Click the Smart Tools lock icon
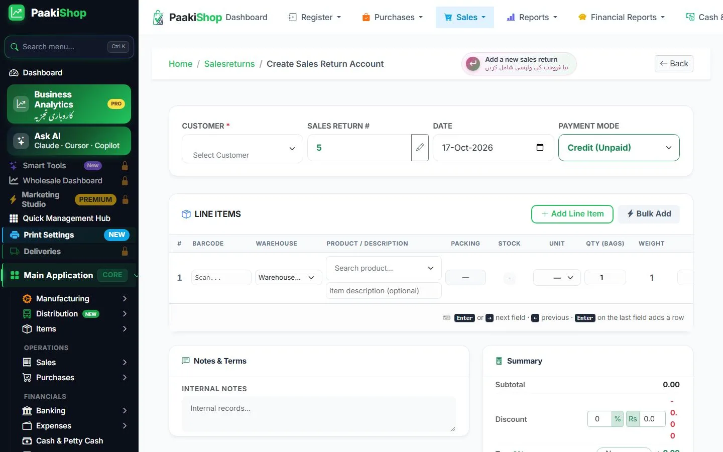The image size is (723, 452). (125, 166)
